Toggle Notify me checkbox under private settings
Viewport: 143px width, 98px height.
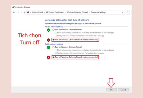[x=56, y=36]
